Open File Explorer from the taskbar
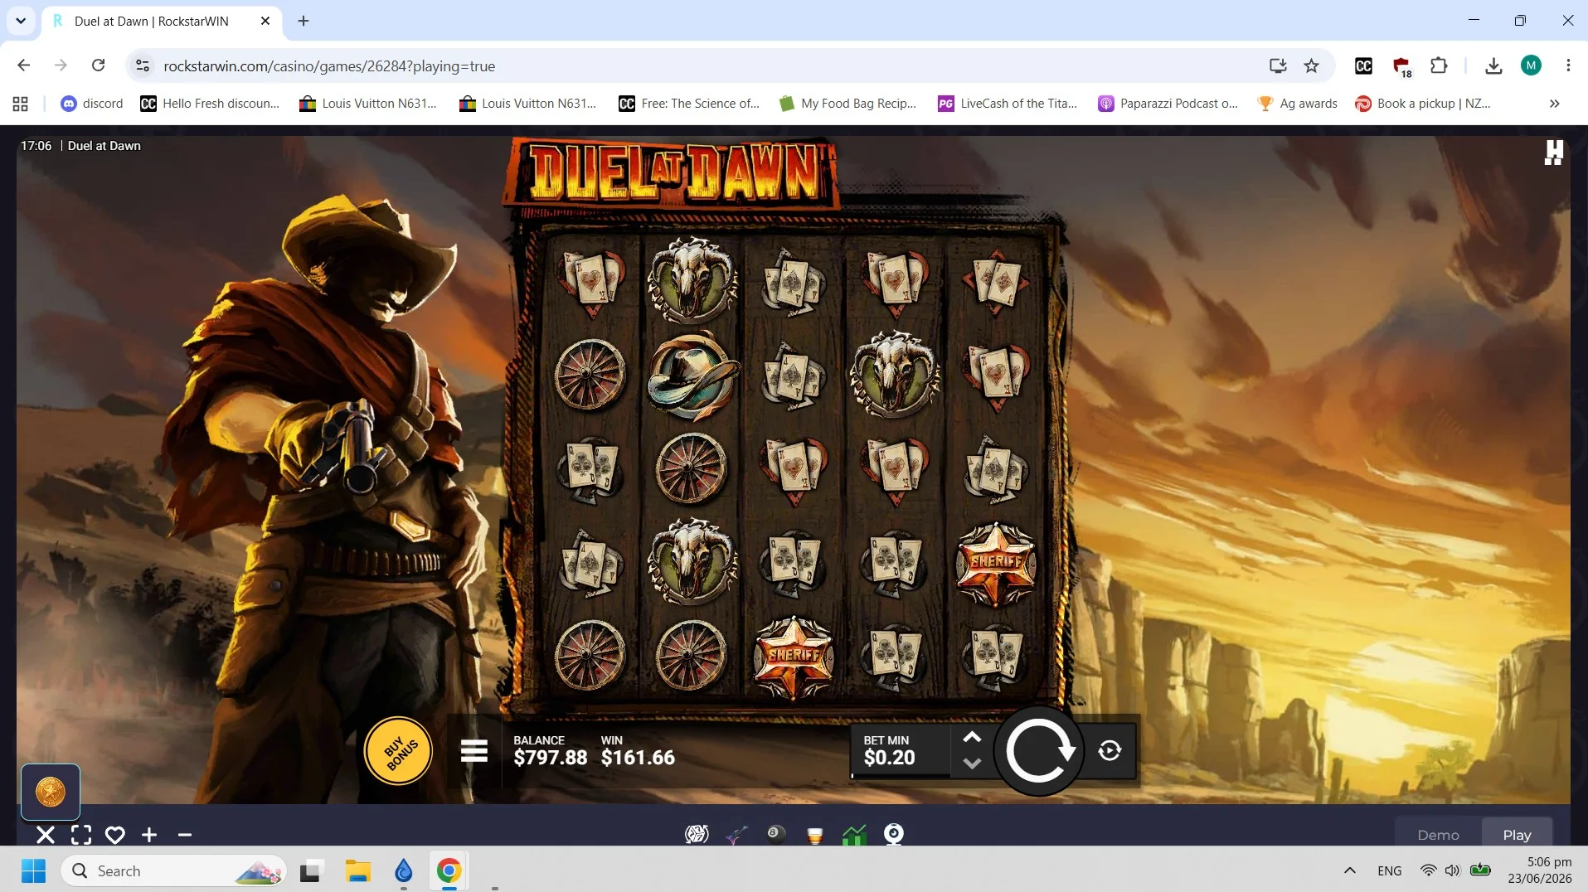Image resolution: width=1588 pixels, height=892 pixels. 357,870
